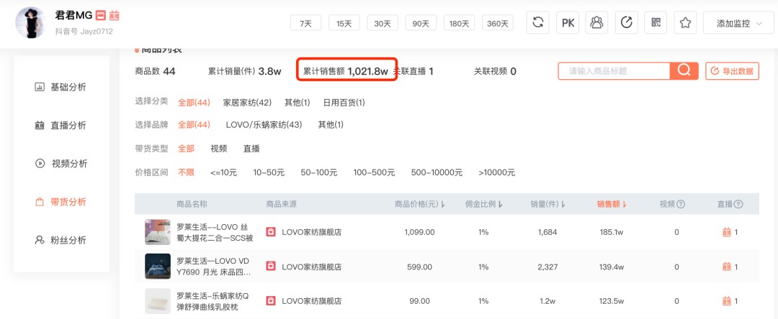Click the refresh data icon button
Screen dimensions: 778x319
538,23
